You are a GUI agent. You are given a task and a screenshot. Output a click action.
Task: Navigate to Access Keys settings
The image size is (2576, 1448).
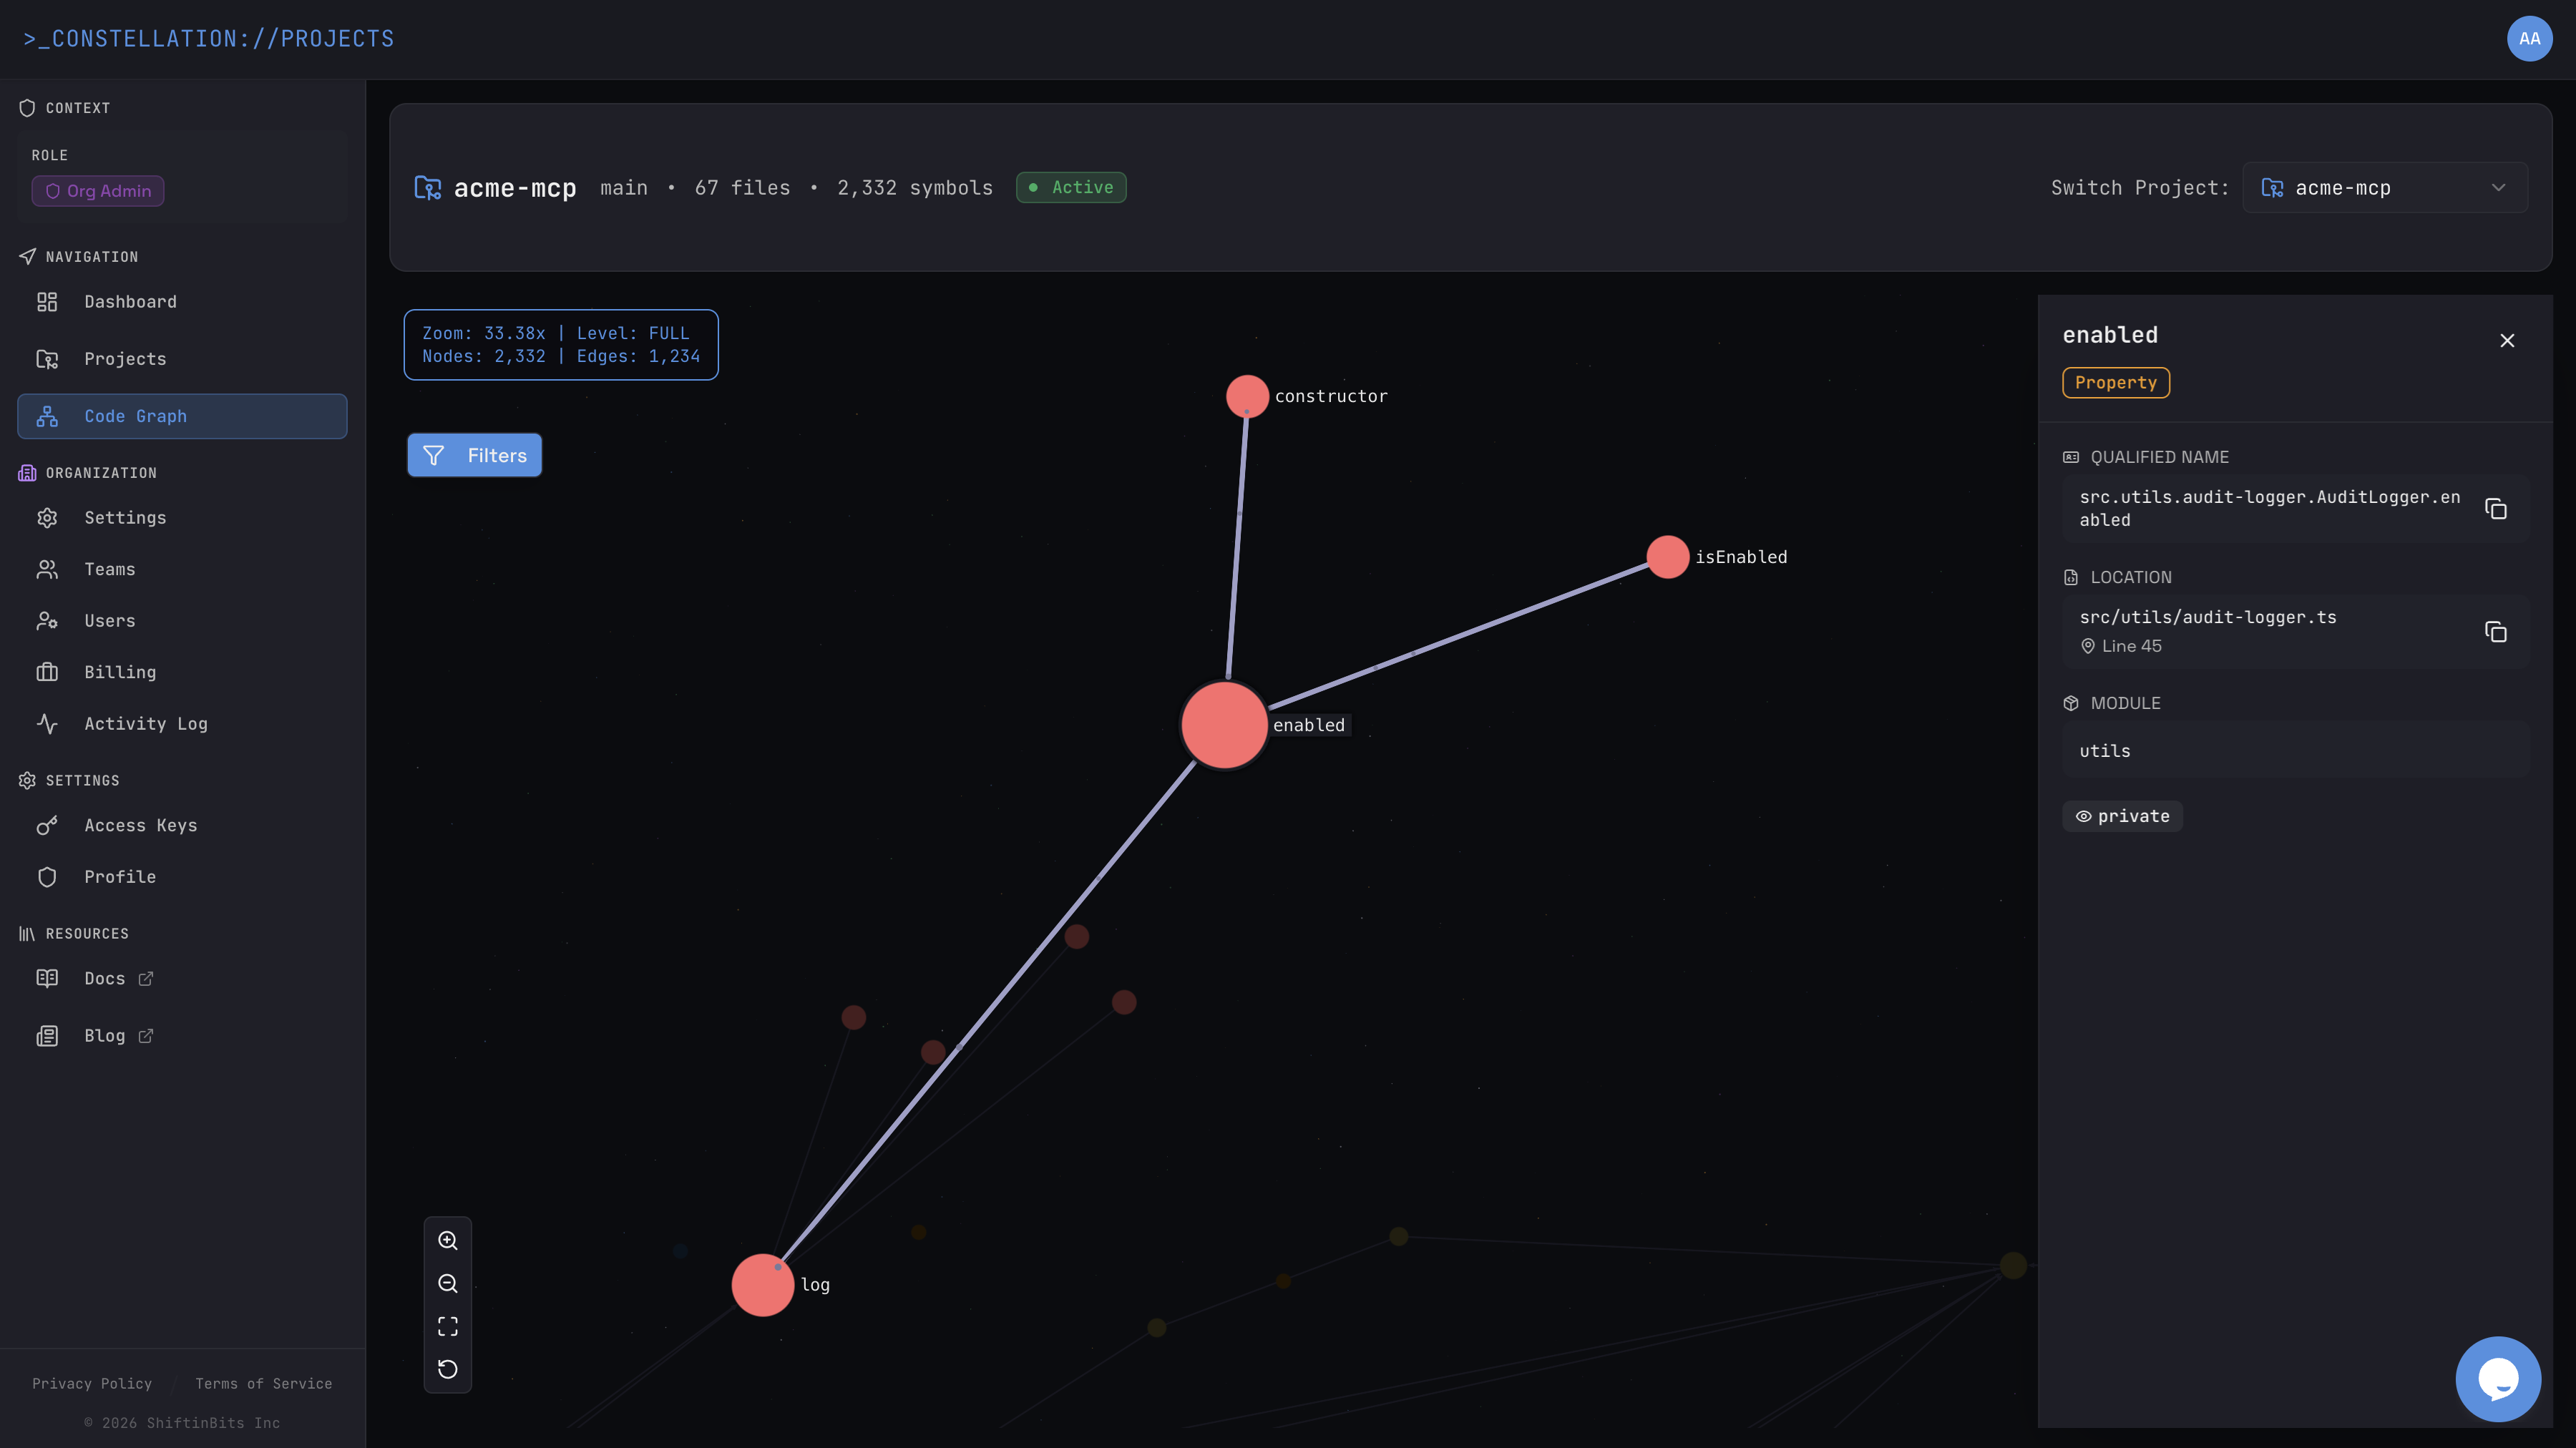pyautogui.click(x=140, y=826)
